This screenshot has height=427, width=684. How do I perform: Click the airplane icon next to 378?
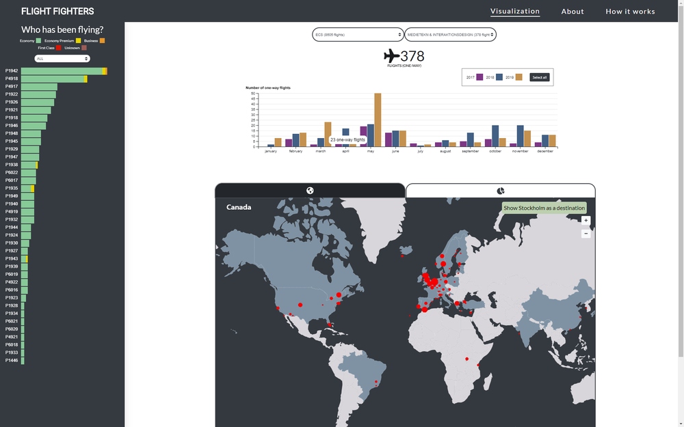tap(391, 56)
